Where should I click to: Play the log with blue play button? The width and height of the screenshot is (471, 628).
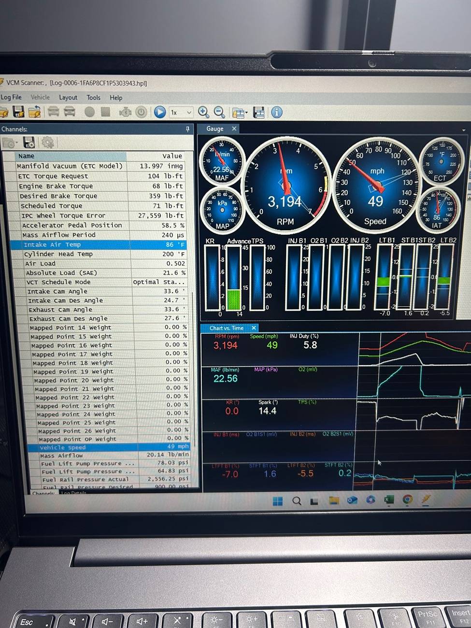coord(160,112)
